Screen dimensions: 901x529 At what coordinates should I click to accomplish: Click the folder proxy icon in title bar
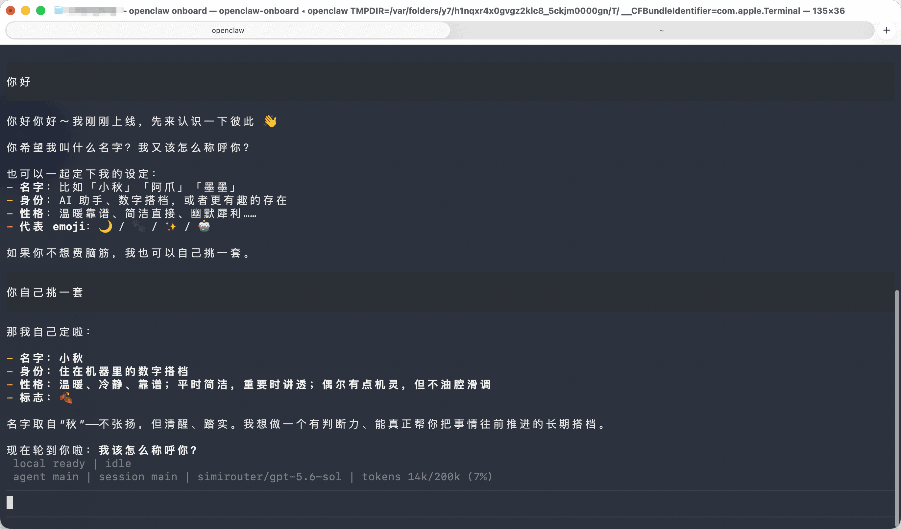[59, 11]
